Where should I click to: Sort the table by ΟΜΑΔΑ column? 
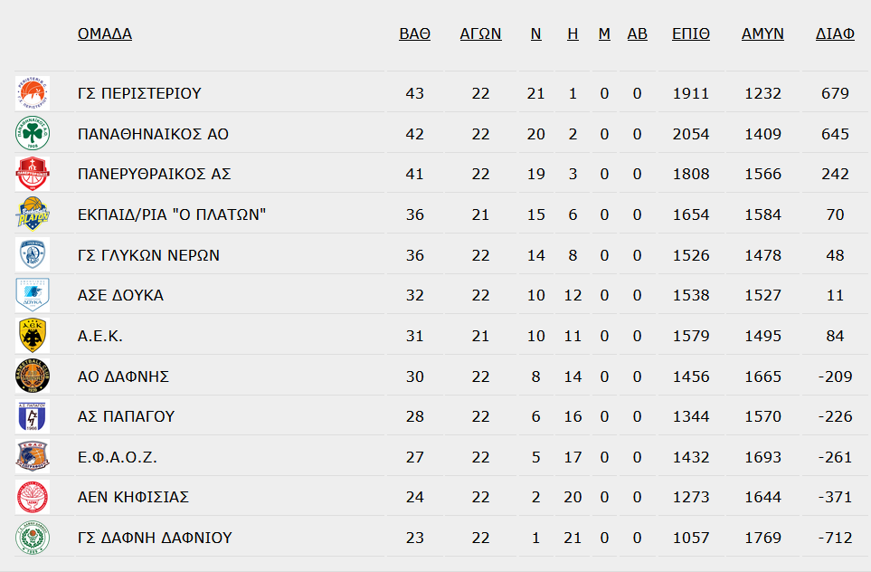pyautogui.click(x=104, y=33)
